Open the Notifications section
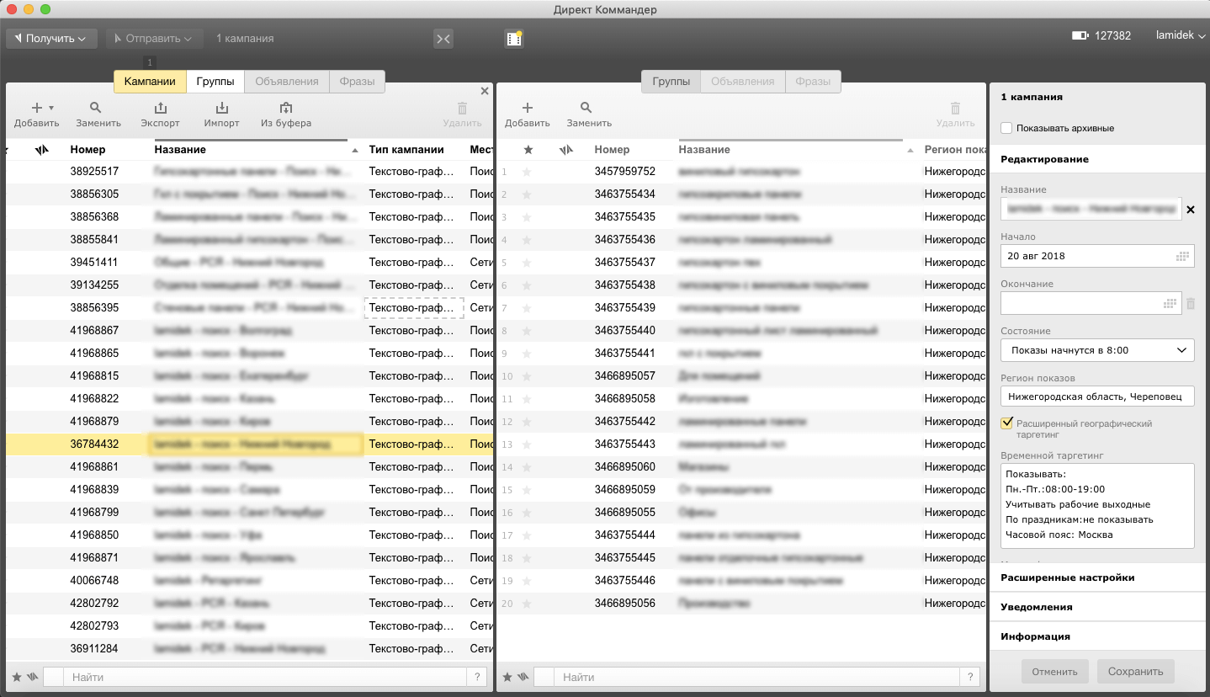This screenshot has width=1210, height=697. pos(1036,607)
